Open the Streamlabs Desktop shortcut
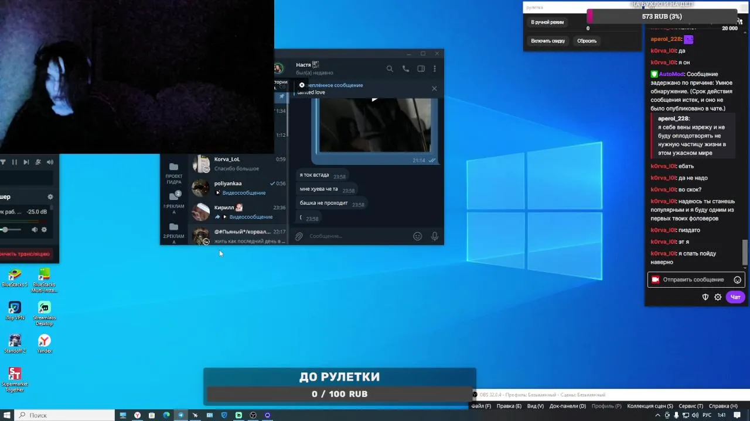The image size is (750, 421). tap(44, 313)
